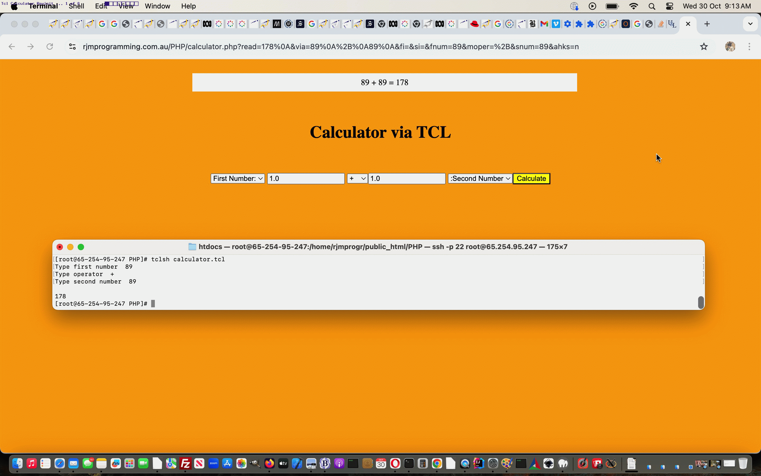Screen dimensions: 761x476
Task: Open the Calculator app from the dock
Action: [423, 463]
